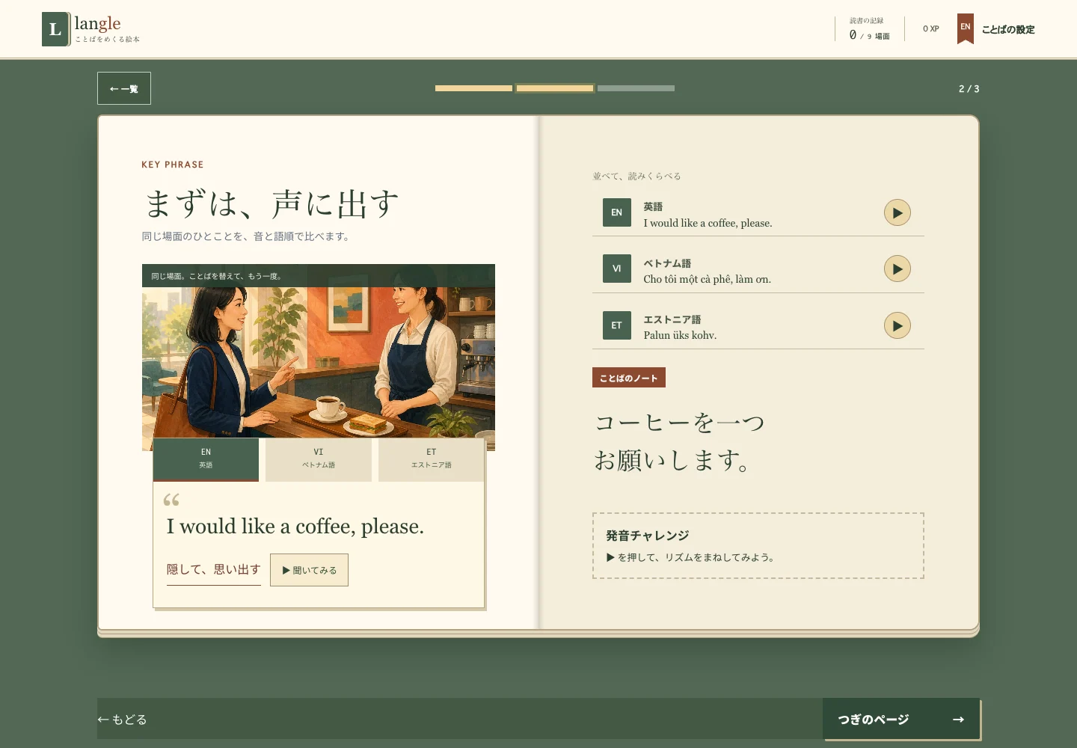This screenshot has width=1077, height=748.
Task: Click the langle logo icon
Action: (55, 29)
